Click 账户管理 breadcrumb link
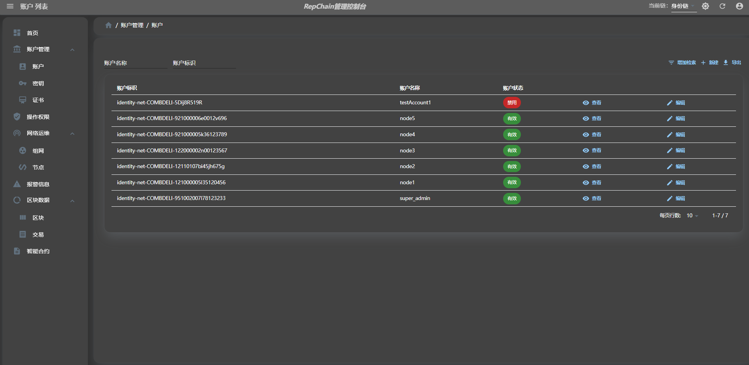 tap(132, 25)
